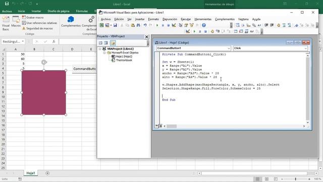
Task: Click View Object icon in Project panel
Action: [x=106, y=43]
